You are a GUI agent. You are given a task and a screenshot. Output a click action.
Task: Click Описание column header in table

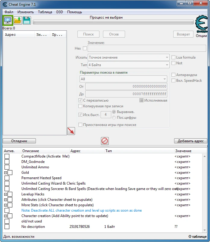click(x=45, y=151)
